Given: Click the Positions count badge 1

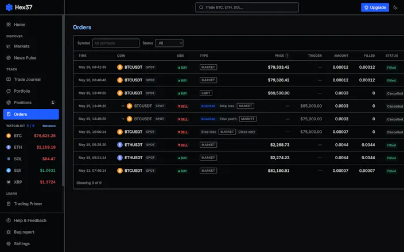Looking at the screenshot, I should coord(53,103).
